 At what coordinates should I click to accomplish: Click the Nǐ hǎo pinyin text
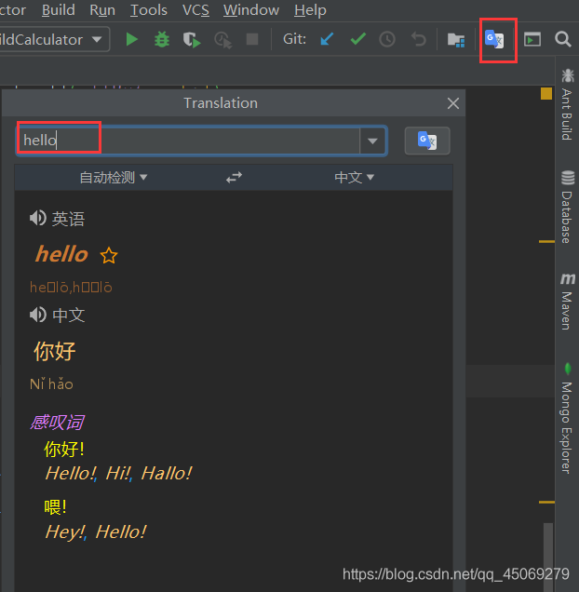tap(51, 384)
